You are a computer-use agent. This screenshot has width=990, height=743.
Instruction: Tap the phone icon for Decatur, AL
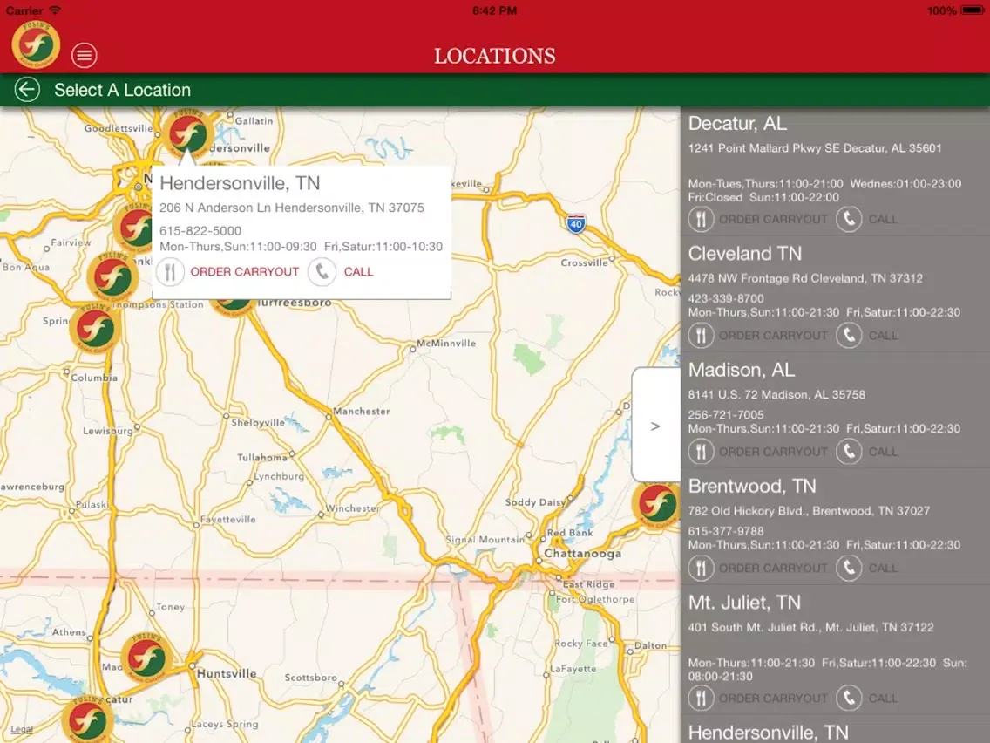pyautogui.click(x=849, y=219)
